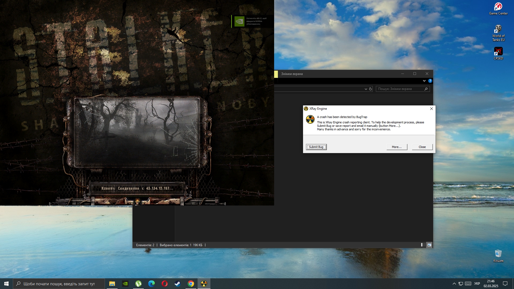Launch Microsoft Edge from taskbar

(151, 284)
